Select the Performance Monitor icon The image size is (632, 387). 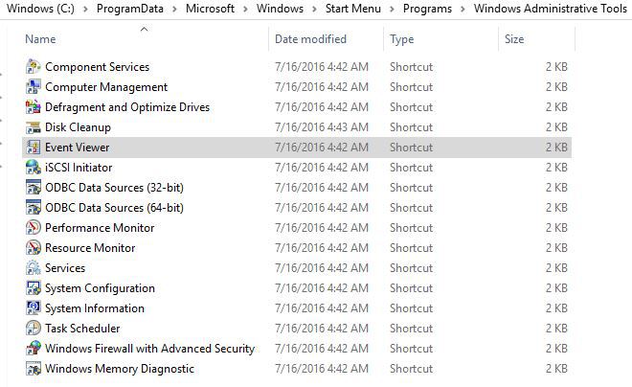[34, 228]
